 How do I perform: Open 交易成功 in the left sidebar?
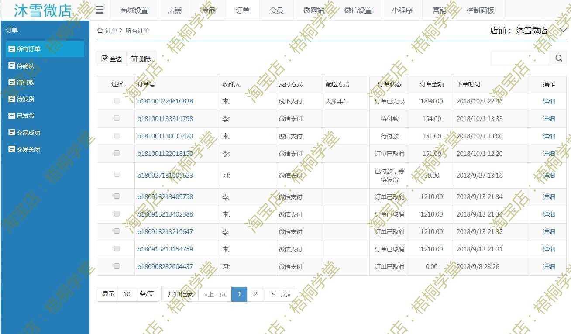pos(29,132)
